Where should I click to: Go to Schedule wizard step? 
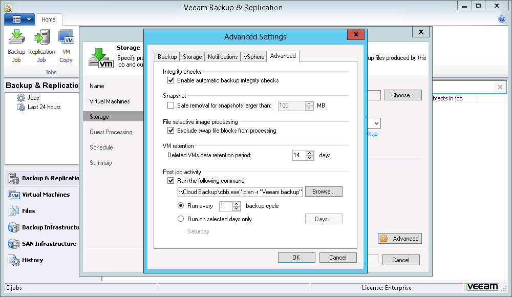tap(101, 147)
